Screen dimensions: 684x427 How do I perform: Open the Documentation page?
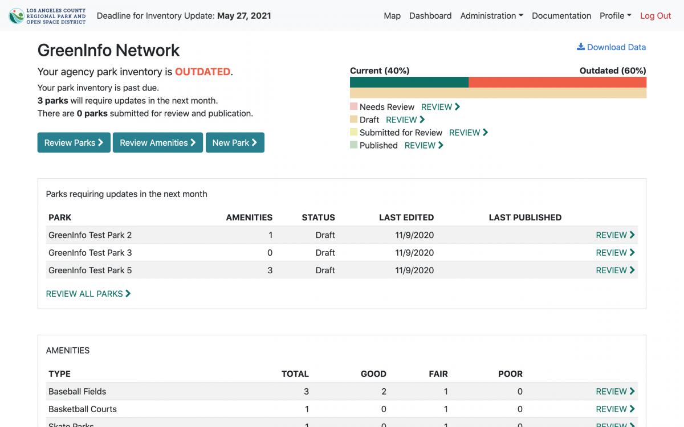tap(561, 16)
